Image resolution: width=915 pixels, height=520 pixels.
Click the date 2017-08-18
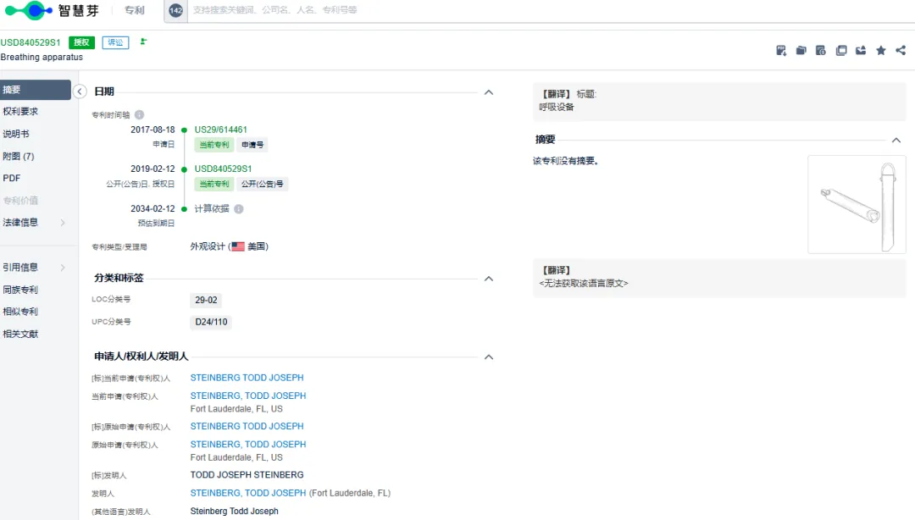point(152,130)
